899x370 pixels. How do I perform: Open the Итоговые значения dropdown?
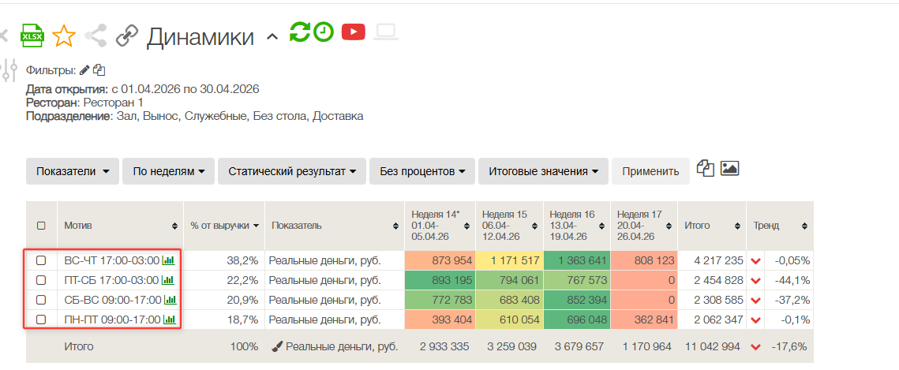pos(543,171)
